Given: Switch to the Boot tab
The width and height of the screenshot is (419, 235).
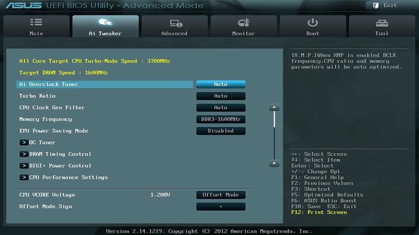Looking at the screenshot, I should [313, 26].
